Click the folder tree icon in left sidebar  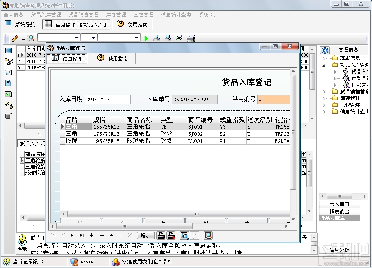click(x=9, y=62)
